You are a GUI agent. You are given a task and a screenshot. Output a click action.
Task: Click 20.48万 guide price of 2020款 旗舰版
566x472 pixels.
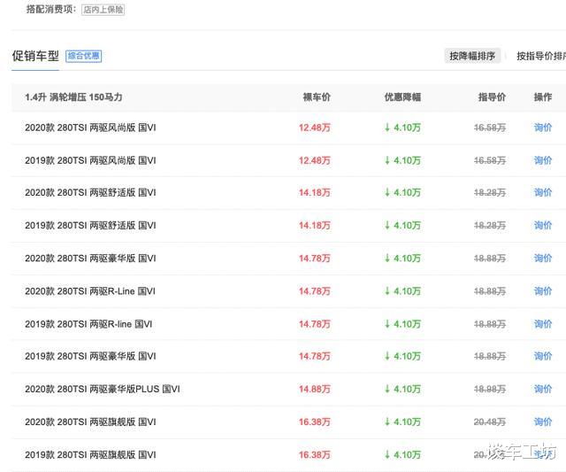489,422
